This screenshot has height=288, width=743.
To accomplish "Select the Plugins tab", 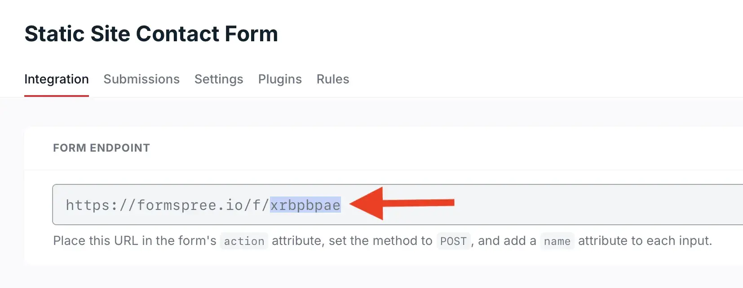I will [x=279, y=79].
